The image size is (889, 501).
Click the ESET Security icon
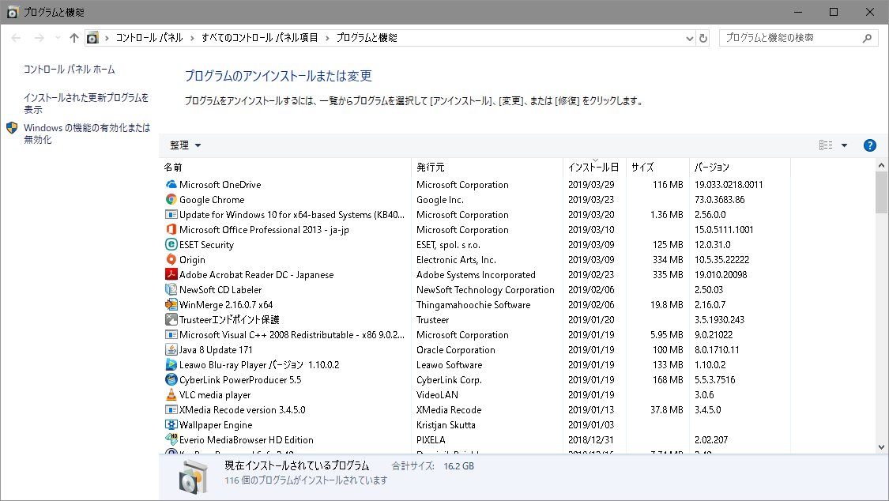pyautogui.click(x=171, y=244)
